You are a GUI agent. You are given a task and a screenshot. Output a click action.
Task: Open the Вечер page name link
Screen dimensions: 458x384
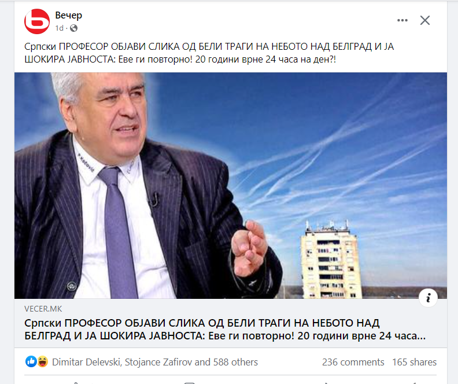[68, 15]
